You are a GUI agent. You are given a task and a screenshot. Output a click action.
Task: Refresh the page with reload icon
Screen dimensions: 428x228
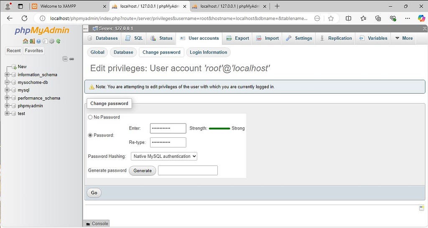[24, 18]
